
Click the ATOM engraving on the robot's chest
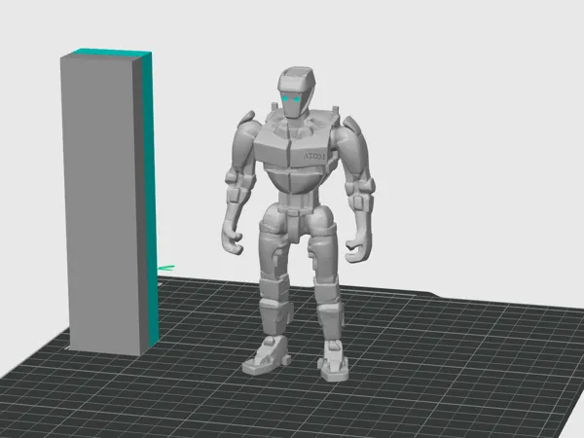(314, 157)
